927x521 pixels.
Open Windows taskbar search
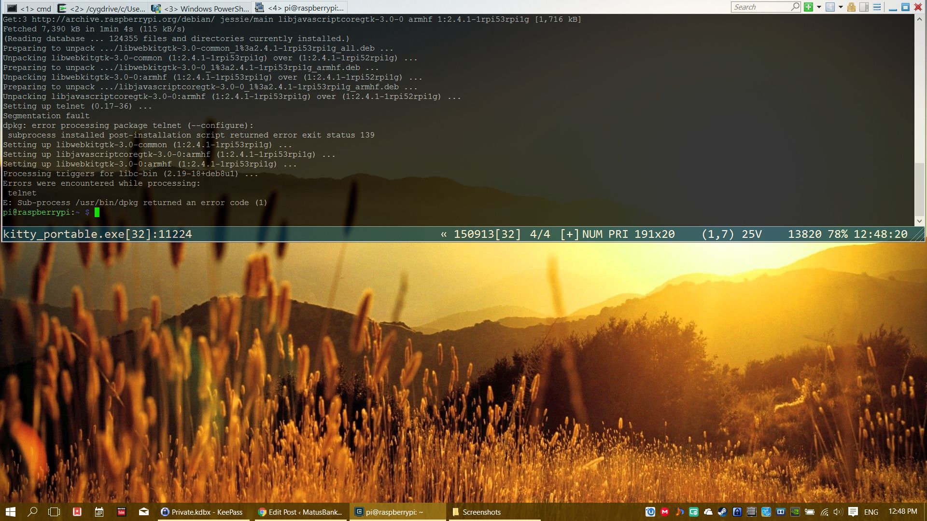click(x=32, y=512)
